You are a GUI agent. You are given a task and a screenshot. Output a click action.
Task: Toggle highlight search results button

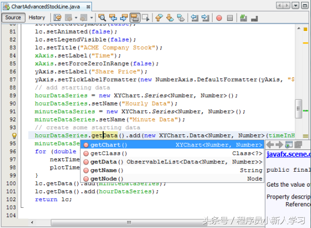click(x=135, y=18)
